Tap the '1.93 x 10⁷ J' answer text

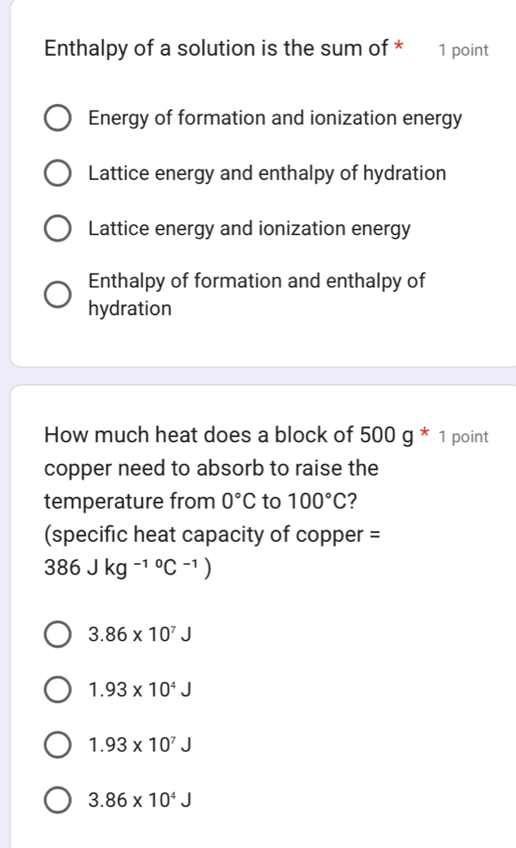(141, 744)
